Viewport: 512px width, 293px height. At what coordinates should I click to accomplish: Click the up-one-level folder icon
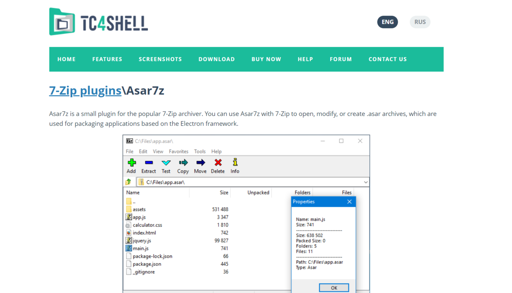pos(129,182)
